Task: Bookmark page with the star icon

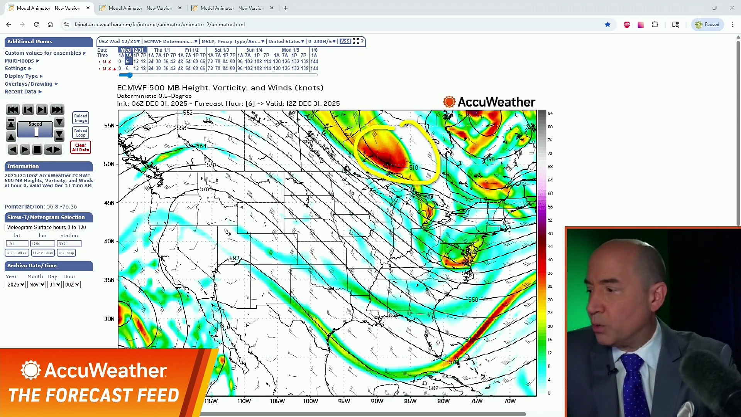Action: [607, 24]
